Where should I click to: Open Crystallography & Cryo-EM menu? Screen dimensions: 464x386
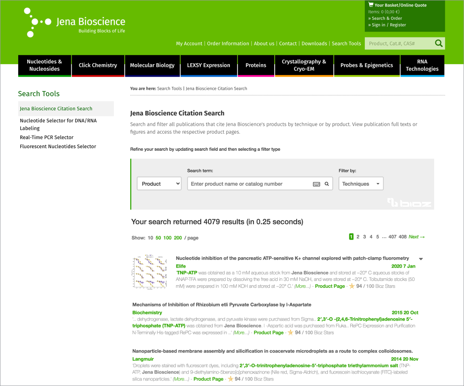click(304, 65)
